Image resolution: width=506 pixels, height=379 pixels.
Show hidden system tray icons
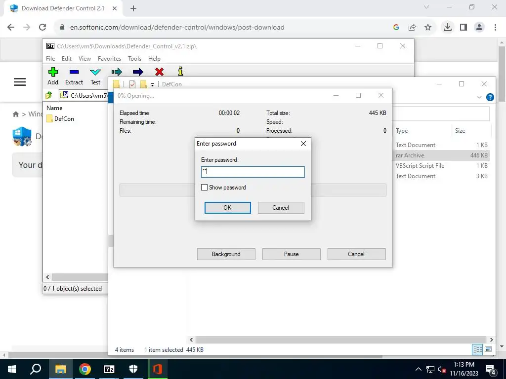(418, 369)
